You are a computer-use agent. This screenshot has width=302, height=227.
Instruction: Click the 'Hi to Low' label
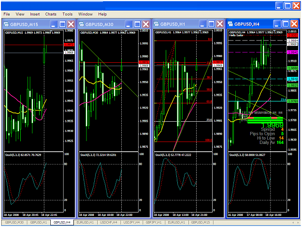[x=266, y=138]
